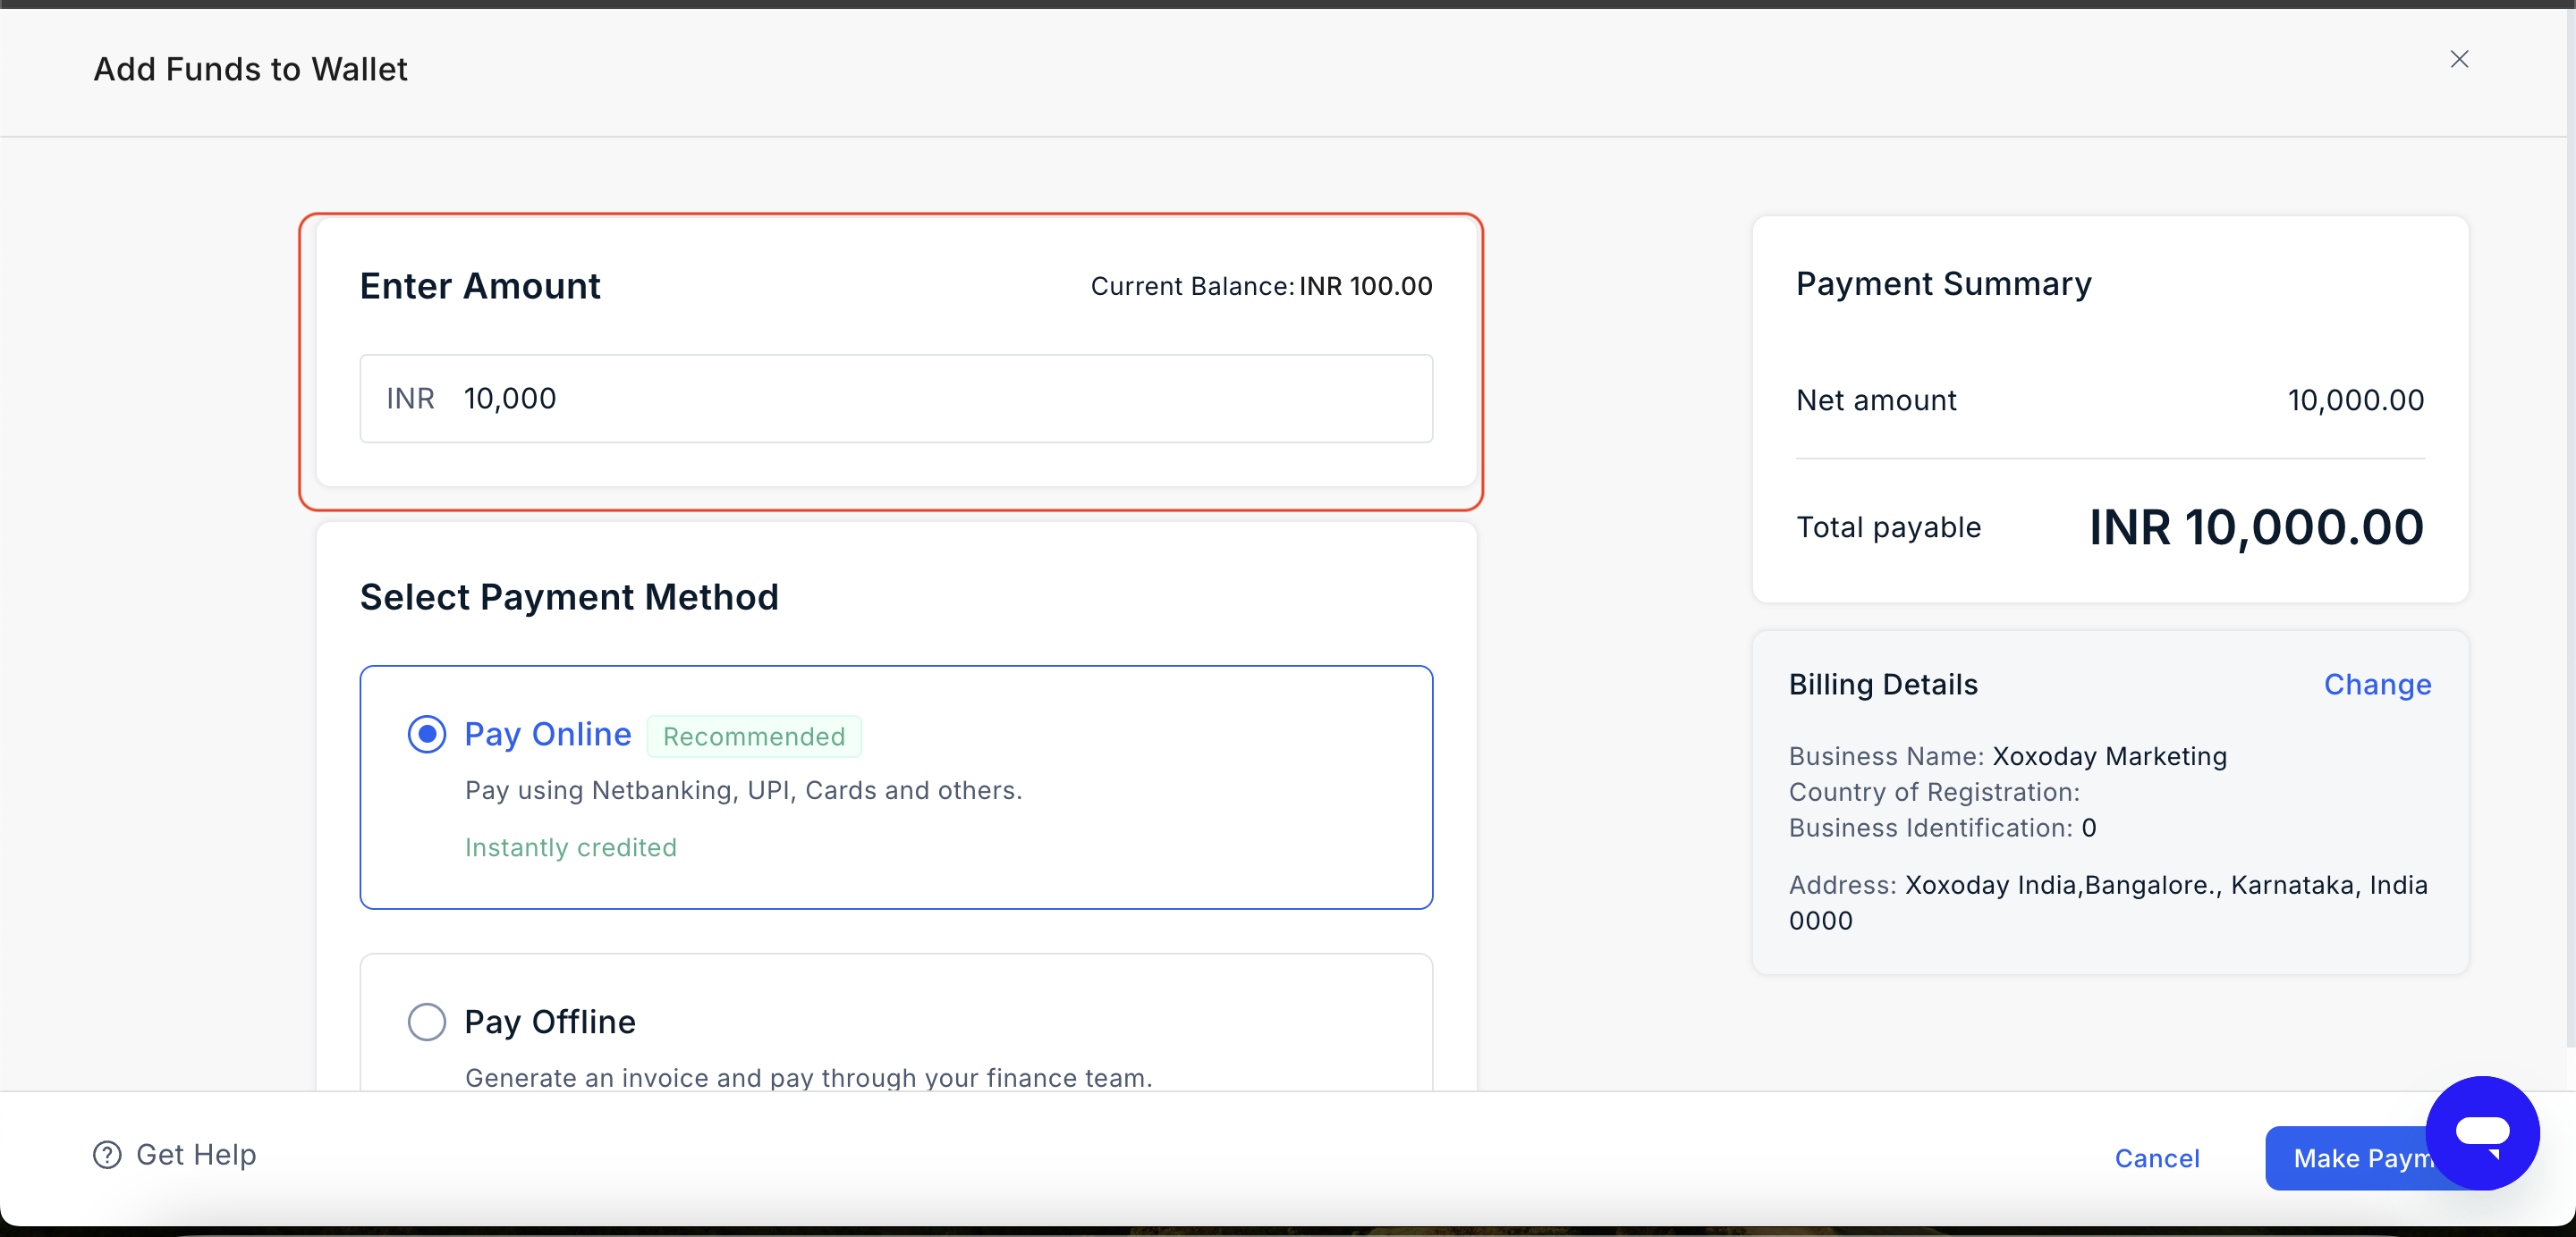The image size is (2576, 1237).
Task: Open the Get Help link
Action: pos(175,1154)
